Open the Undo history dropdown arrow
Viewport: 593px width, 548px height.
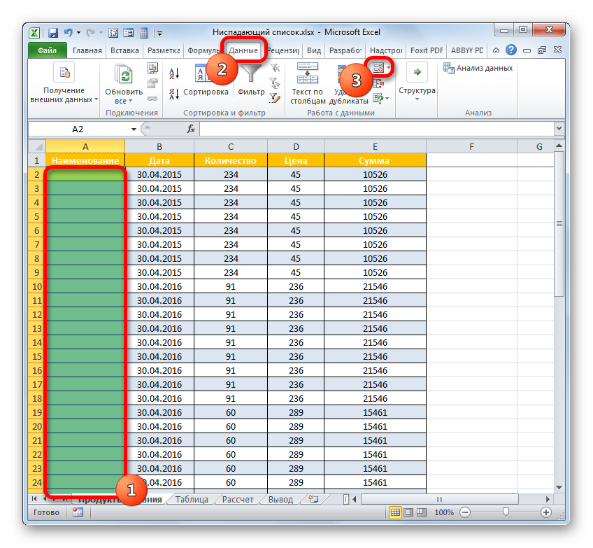click(78, 33)
